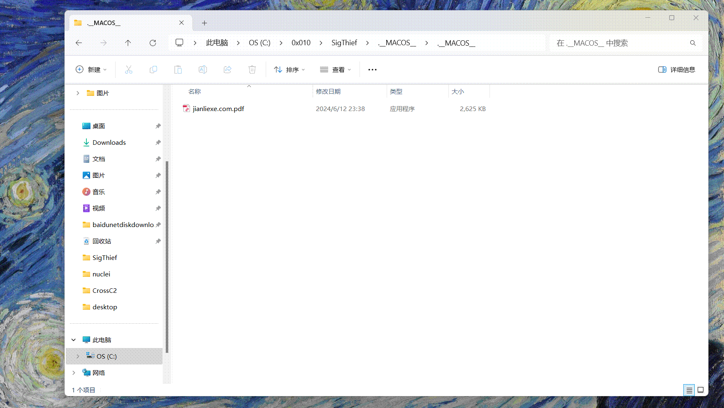This screenshot has width=724, height=408.
Task: Click 此电脑 in the address bar
Action: [x=217, y=43]
